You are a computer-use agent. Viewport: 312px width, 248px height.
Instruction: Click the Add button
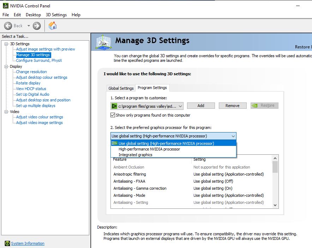click(x=201, y=106)
